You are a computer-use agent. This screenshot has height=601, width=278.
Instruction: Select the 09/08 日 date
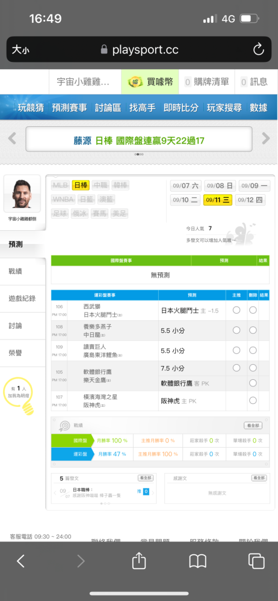click(x=220, y=186)
